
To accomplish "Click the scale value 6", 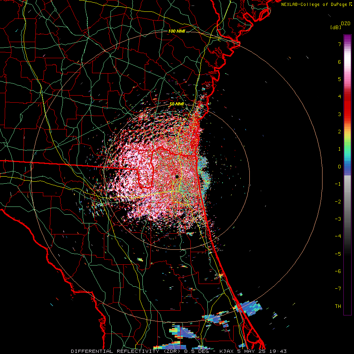I will (339, 62).
